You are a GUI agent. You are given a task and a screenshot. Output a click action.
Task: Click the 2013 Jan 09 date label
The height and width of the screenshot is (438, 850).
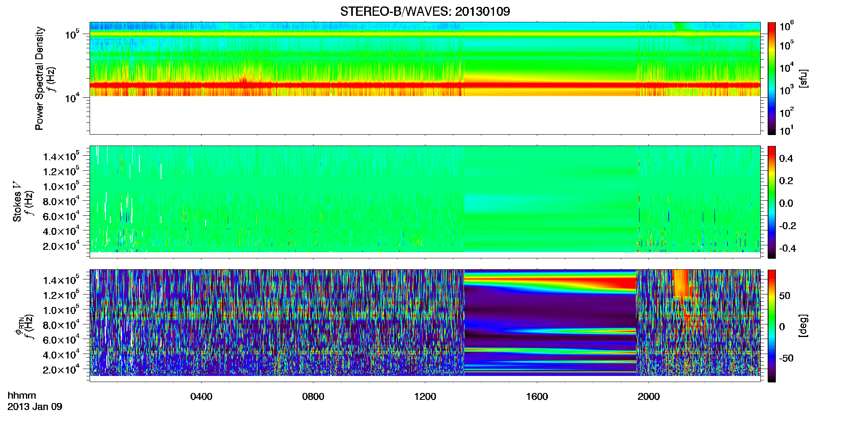coord(35,407)
